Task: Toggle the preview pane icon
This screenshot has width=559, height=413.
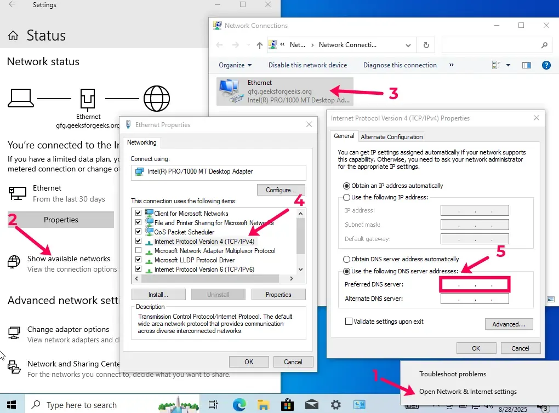Action: click(x=527, y=65)
